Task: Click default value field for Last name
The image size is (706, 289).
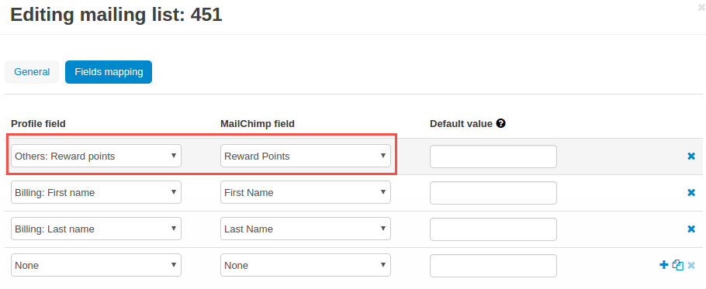Action: click(493, 229)
